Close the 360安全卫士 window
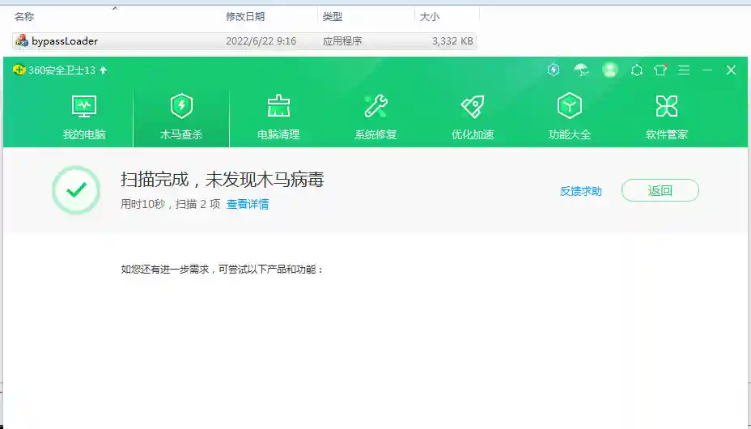The width and height of the screenshot is (751, 429). tap(731, 70)
